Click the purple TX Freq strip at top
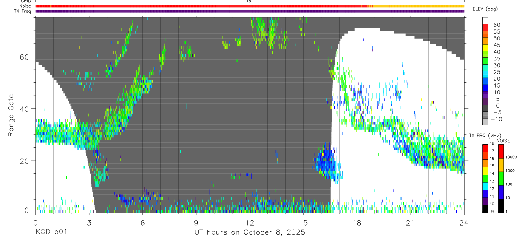522x241 pixels. point(250,11)
